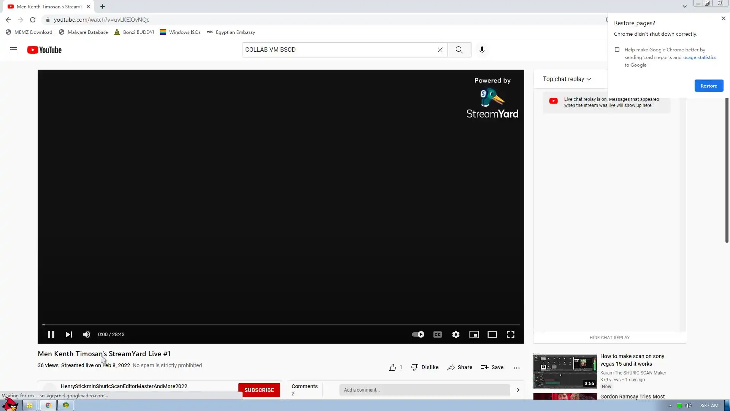
Task: Enable miniplayer mode
Action: tap(474, 335)
